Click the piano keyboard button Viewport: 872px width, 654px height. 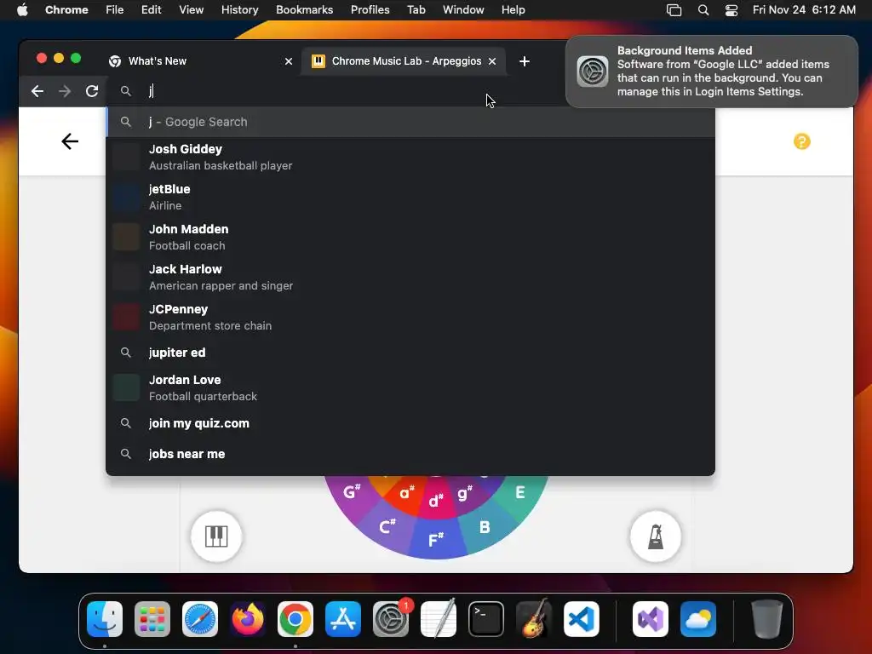point(216,536)
